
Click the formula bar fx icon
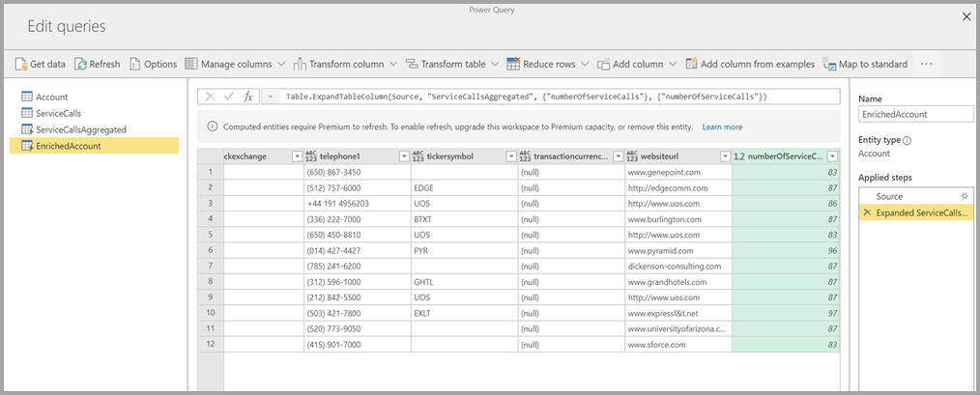point(248,97)
